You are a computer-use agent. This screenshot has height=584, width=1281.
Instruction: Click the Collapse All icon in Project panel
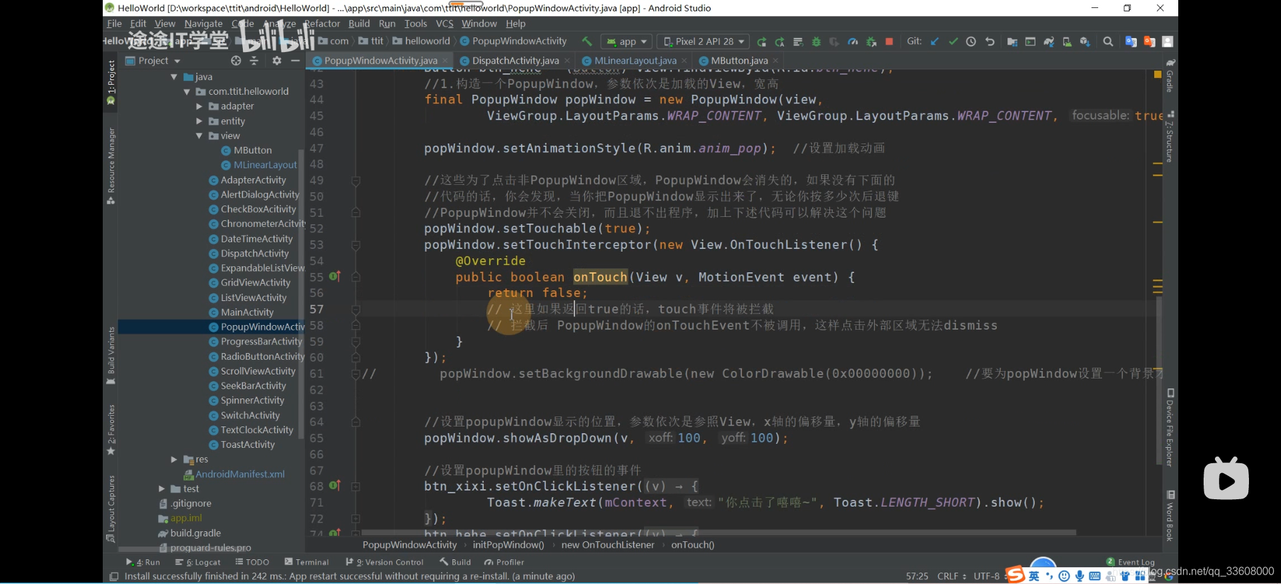click(x=254, y=61)
